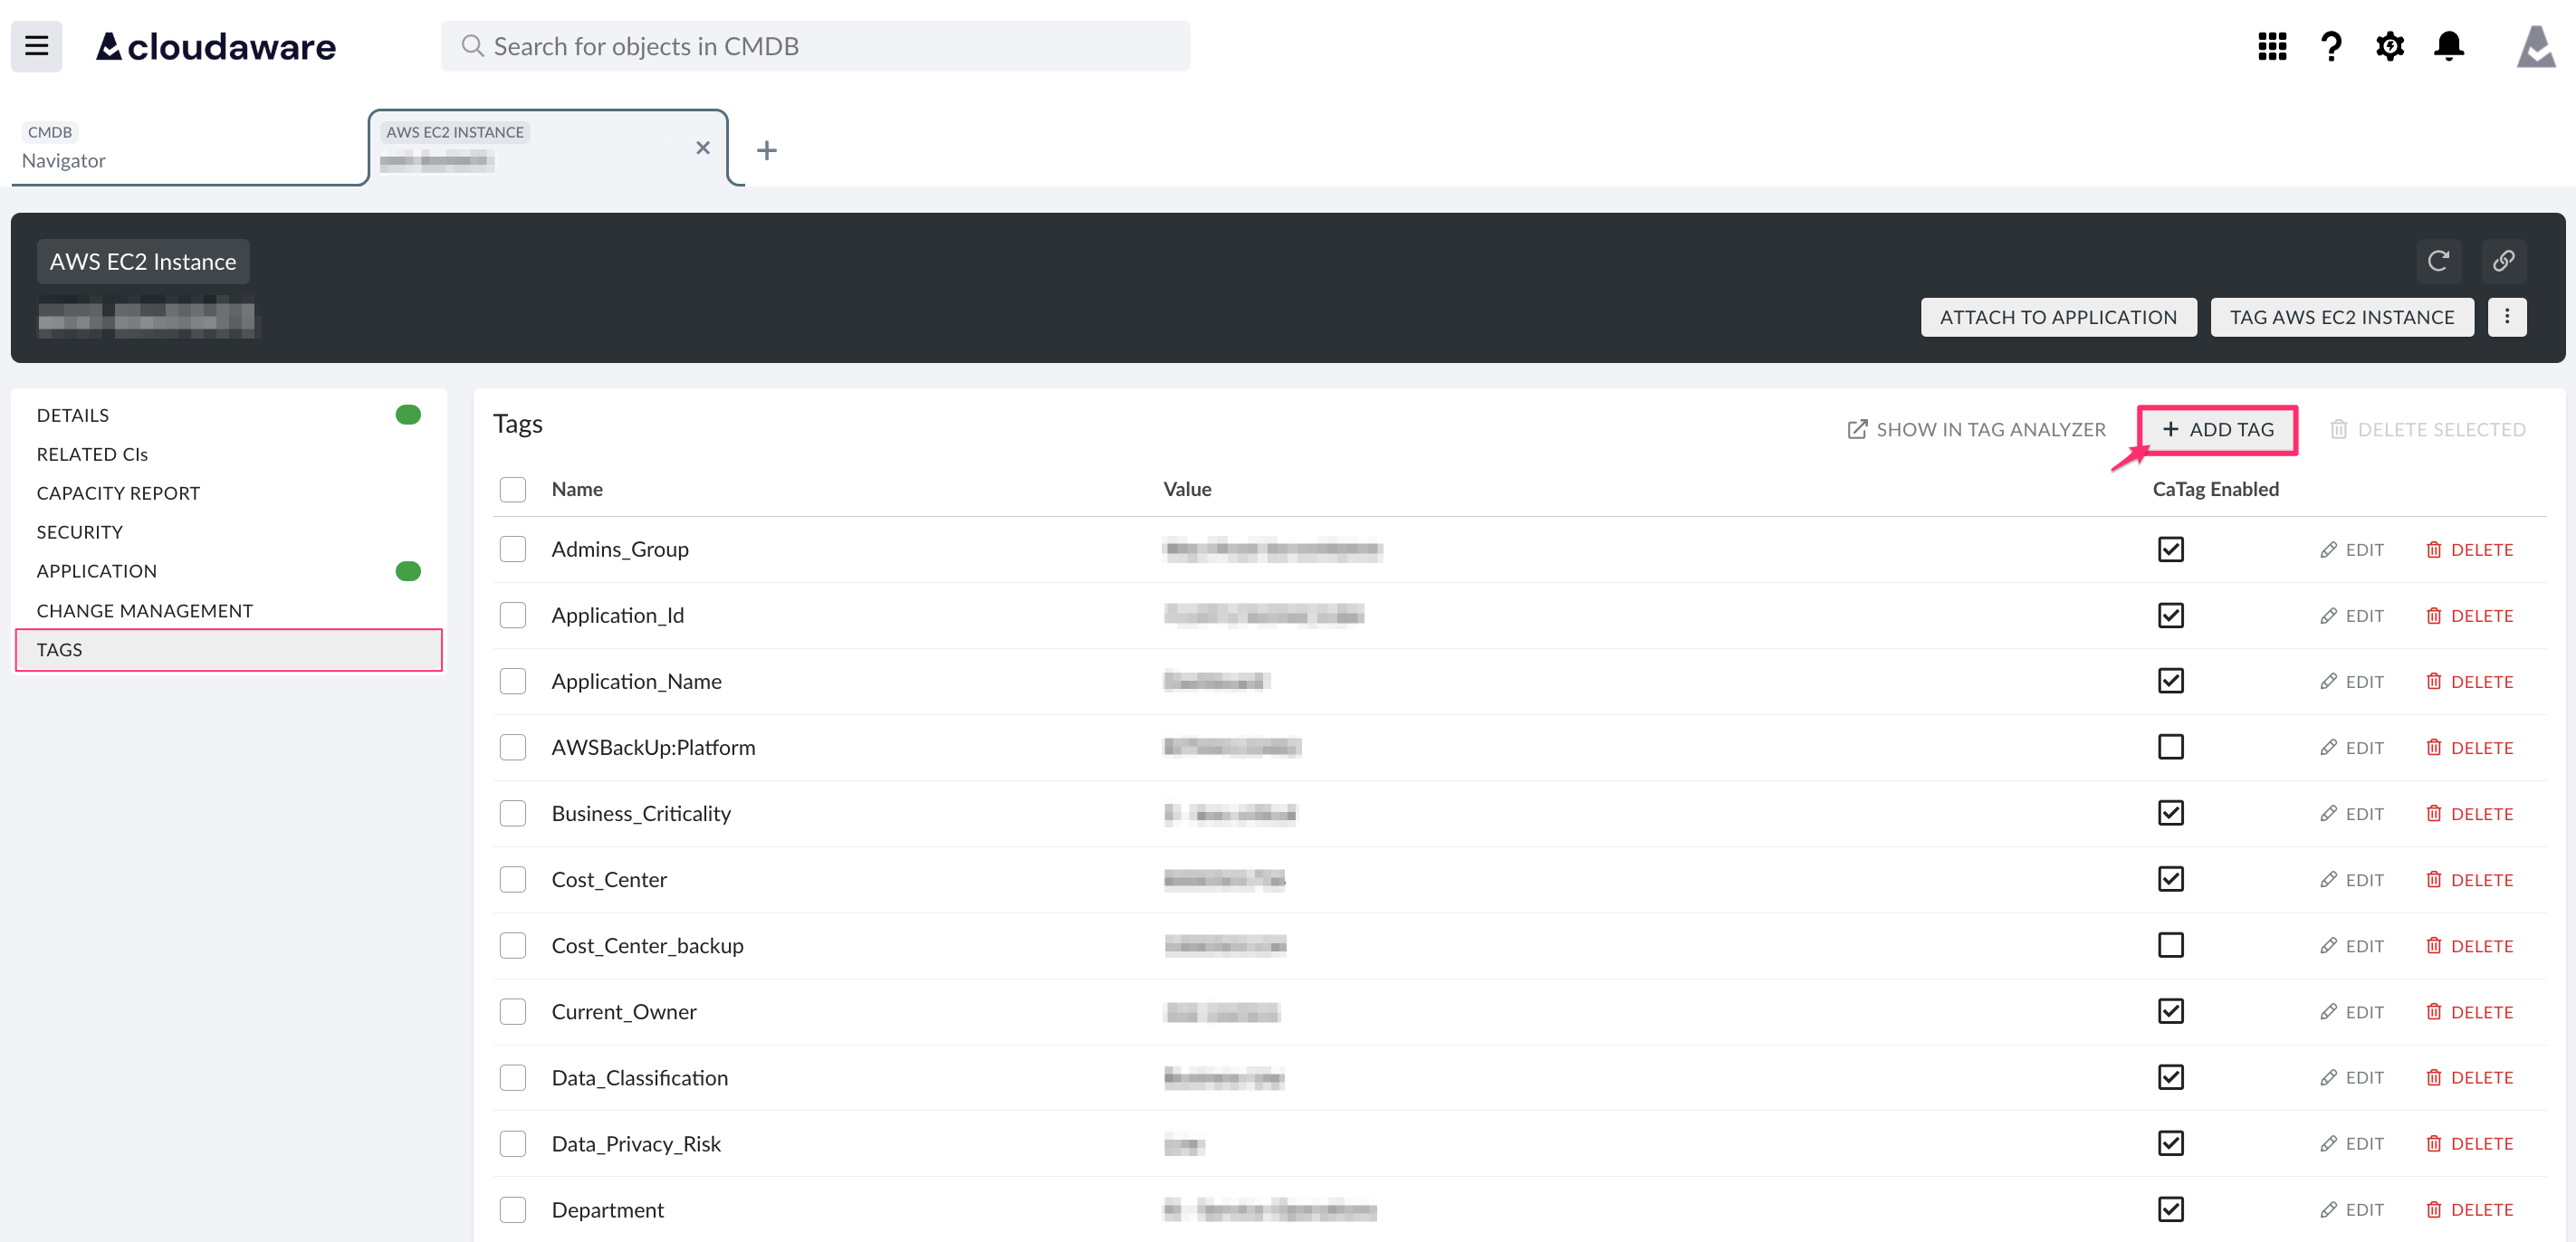Open the SECURITY section in the sidebar
Image resolution: width=2576 pixels, height=1242 pixels.
79,531
